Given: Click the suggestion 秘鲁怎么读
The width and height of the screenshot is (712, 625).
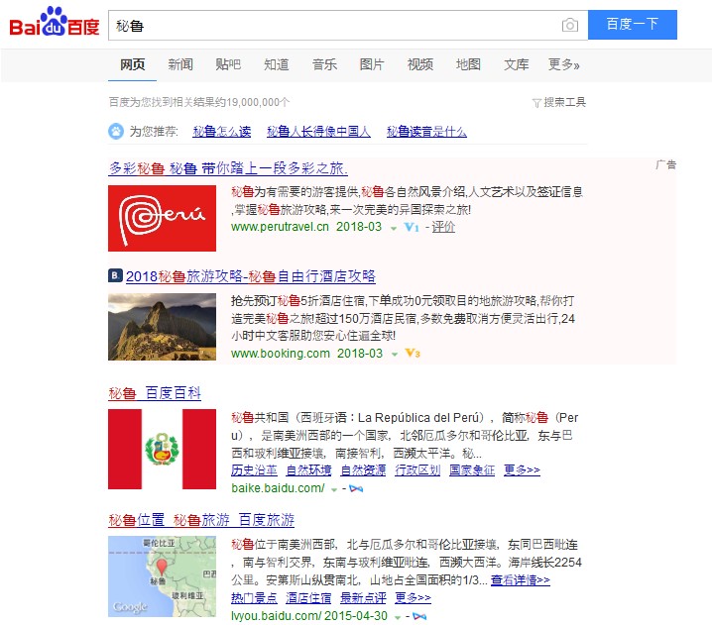Looking at the screenshot, I should pos(222,131).
